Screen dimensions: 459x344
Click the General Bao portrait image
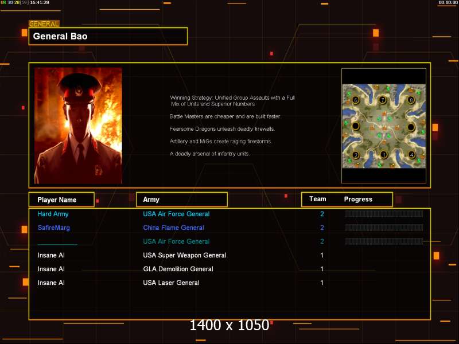click(78, 126)
